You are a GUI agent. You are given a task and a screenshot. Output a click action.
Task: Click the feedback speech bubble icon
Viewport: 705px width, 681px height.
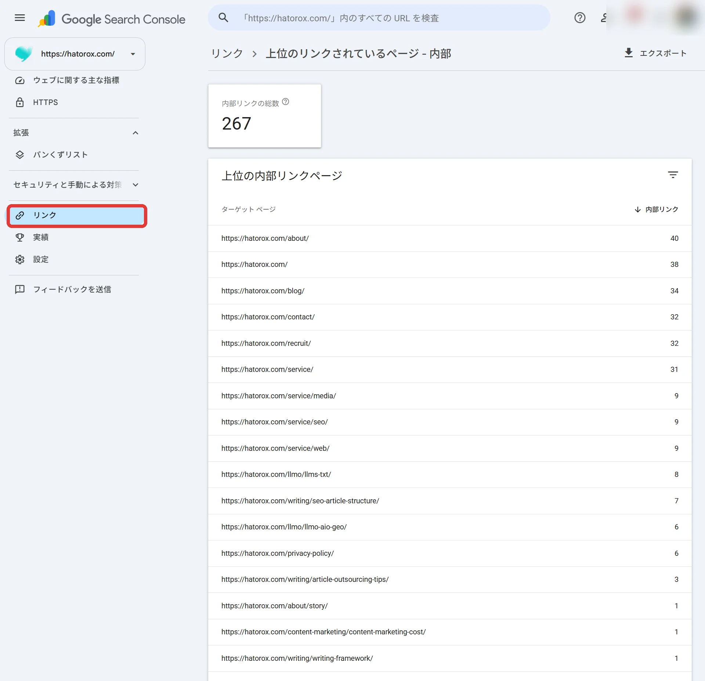[x=20, y=289]
